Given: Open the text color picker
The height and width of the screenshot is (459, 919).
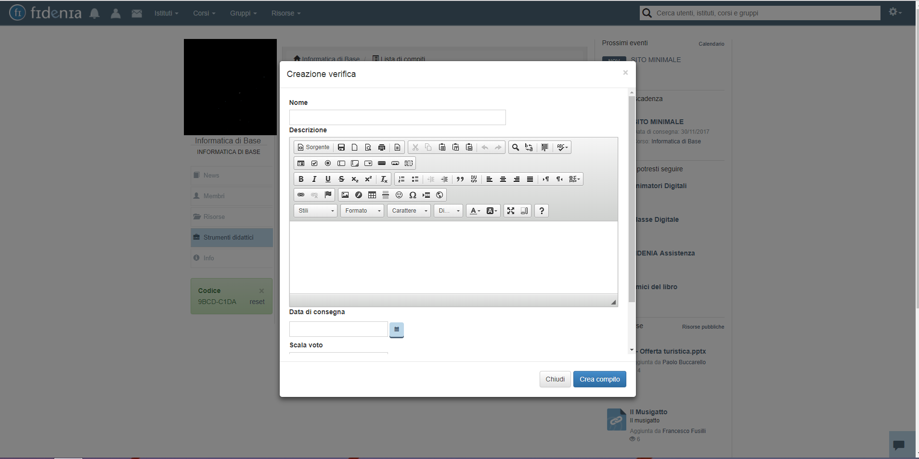Looking at the screenshot, I should point(475,211).
